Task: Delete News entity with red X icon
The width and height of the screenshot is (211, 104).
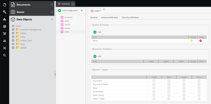Action: click(x=201, y=41)
